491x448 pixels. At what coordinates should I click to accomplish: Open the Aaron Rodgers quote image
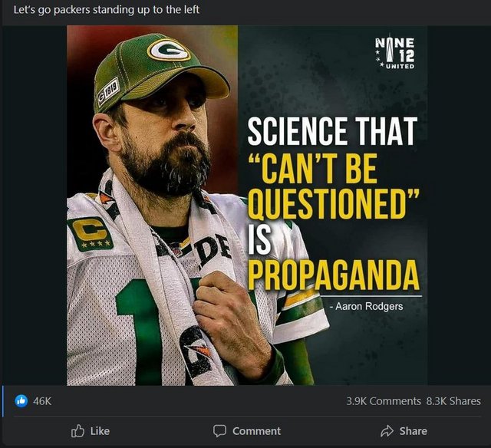tap(247, 206)
